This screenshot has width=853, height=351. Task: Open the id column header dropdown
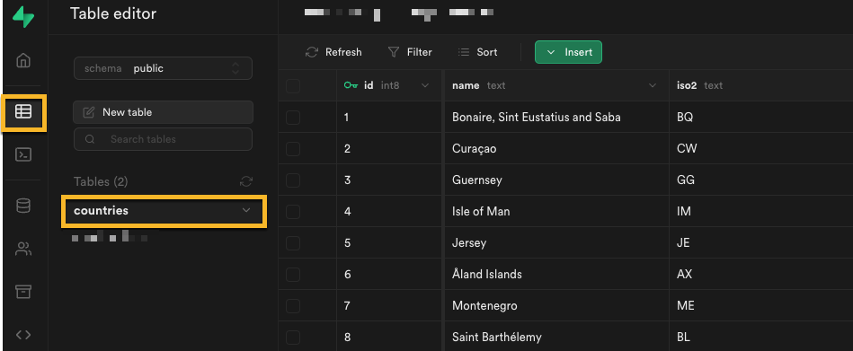(x=425, y=86)
